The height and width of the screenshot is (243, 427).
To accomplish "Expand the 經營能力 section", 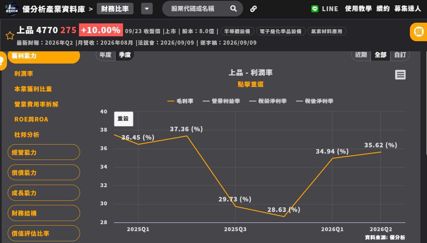I will click(x=44, y=152).
